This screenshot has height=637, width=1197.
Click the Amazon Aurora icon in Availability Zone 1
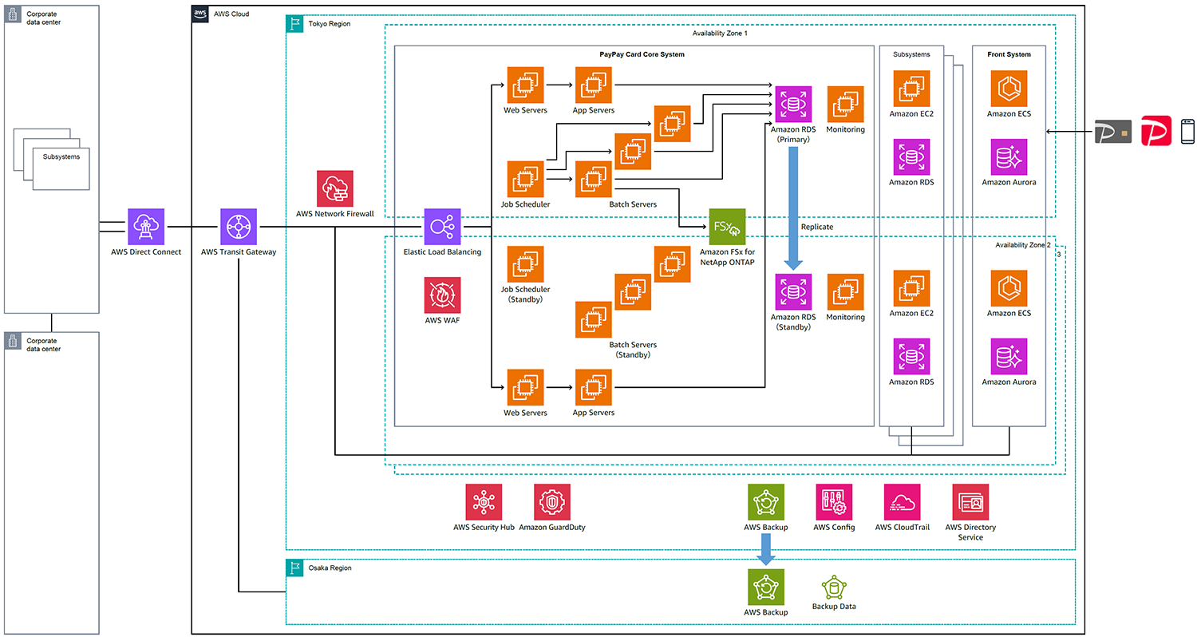[1009, 157]
